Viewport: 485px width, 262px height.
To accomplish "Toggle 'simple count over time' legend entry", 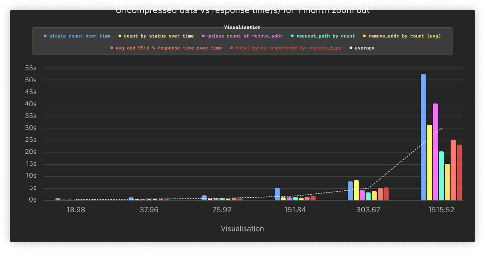I will click(77, 36).
